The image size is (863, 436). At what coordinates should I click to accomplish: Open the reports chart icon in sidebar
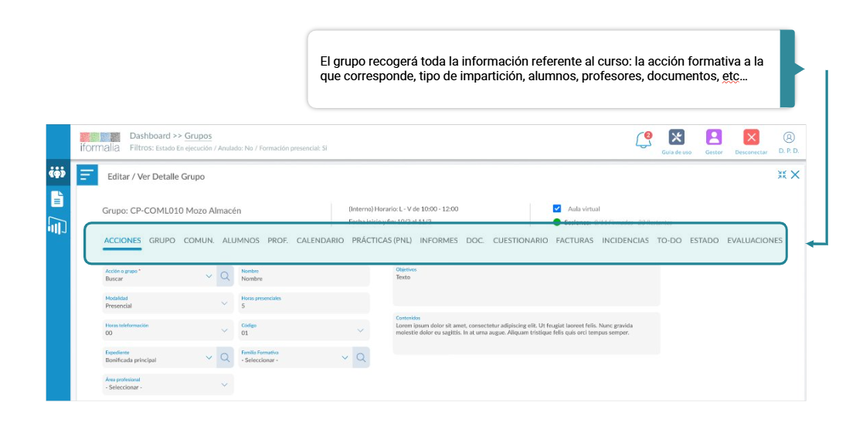pos(57,225)
